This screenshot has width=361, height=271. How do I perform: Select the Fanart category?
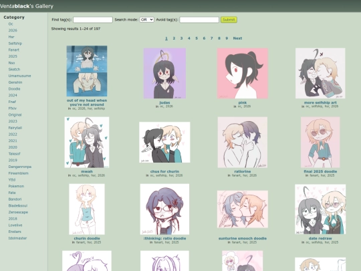(x=14, y=50)
